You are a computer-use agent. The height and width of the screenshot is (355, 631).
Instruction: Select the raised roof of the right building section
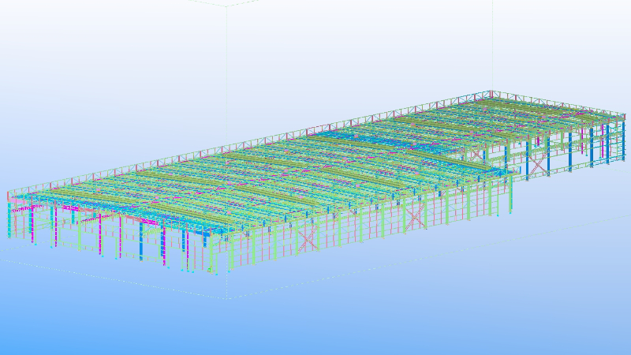(536, 114)
